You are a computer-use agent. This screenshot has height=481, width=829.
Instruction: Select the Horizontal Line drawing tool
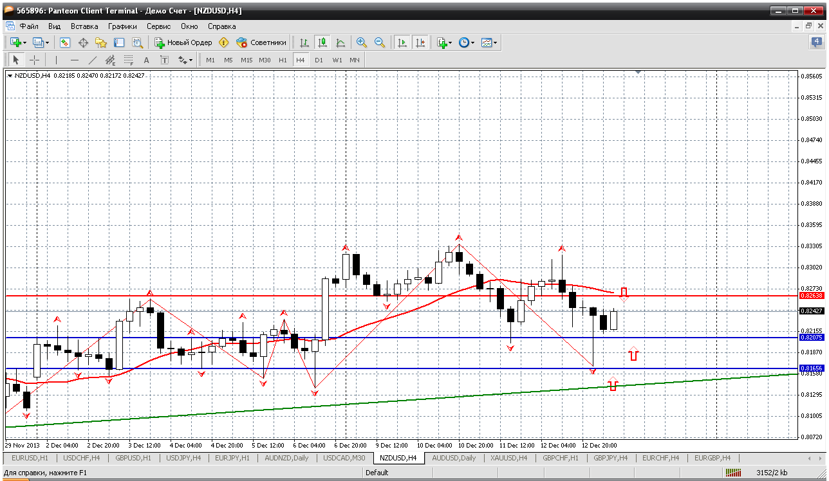tap(74, 60)
